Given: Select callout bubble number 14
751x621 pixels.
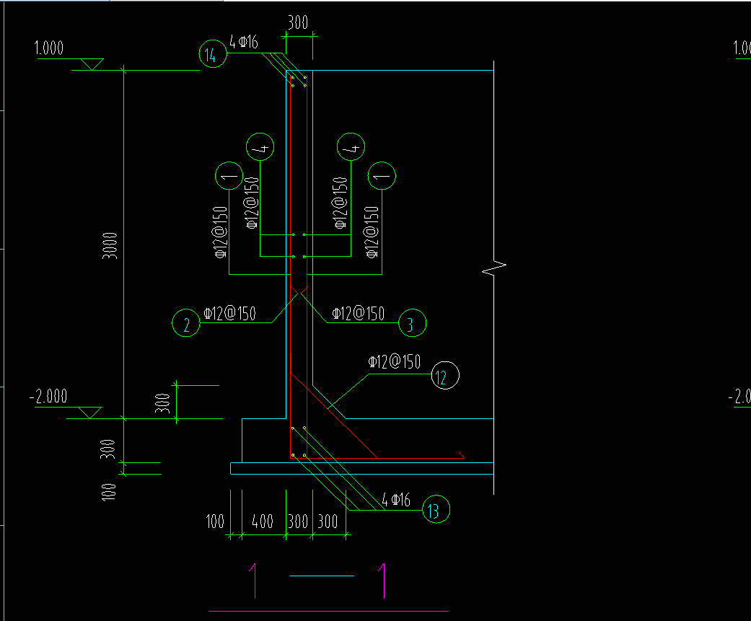Looking at the screenshot, I should 213,53.
